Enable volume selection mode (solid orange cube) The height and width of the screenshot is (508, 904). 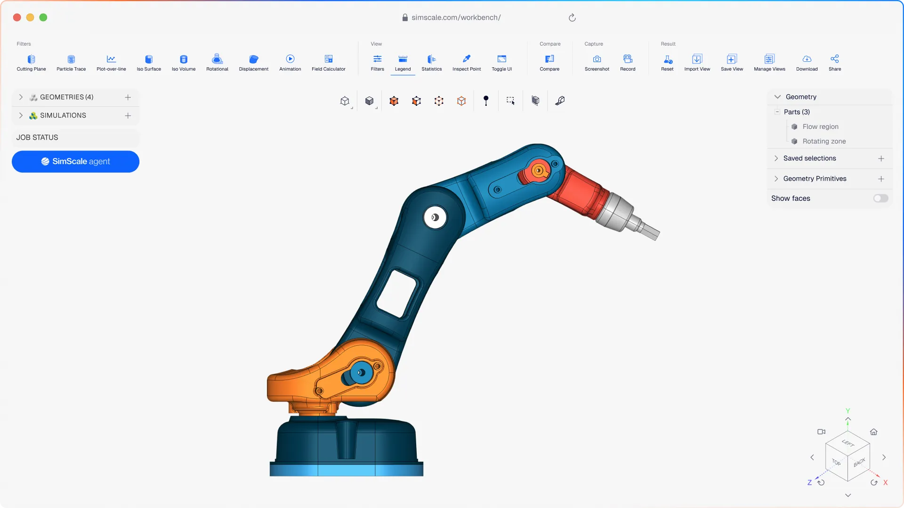pos(394,101)
